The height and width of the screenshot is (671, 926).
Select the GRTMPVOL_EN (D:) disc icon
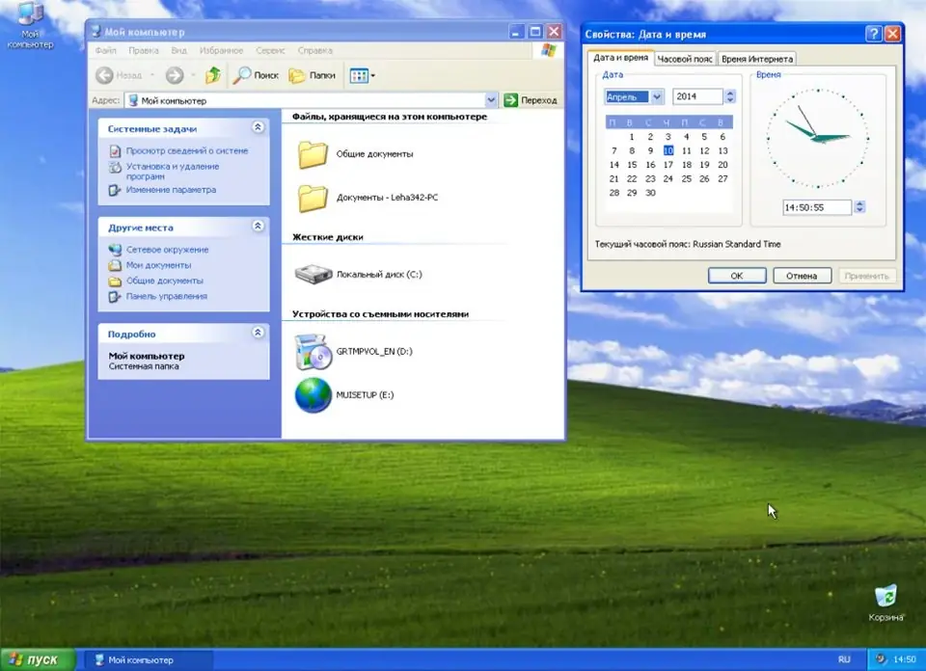[313, 352]
